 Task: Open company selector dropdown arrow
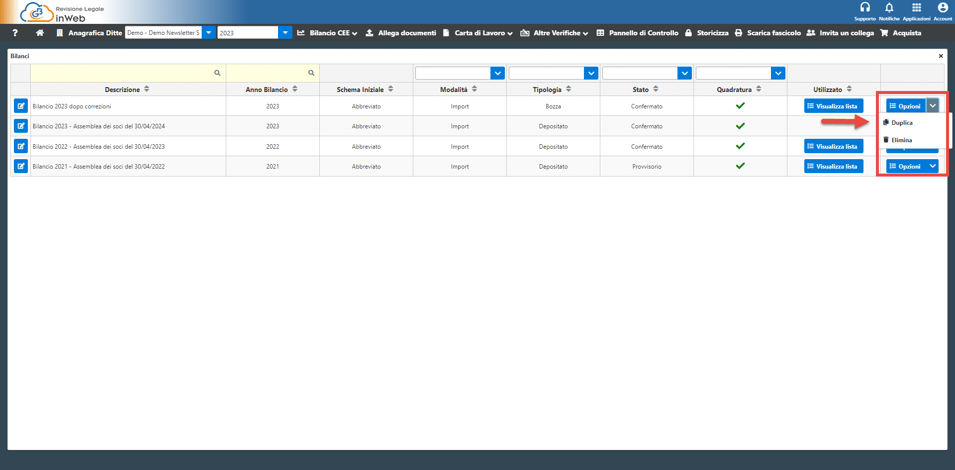pyautogui.click(x=209, y=33)
